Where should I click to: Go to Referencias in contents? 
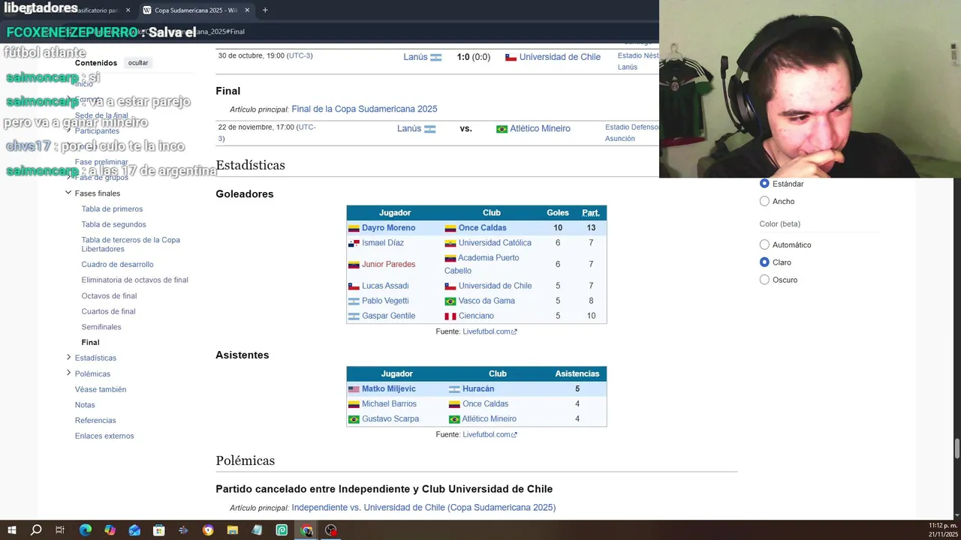point(95,421)
